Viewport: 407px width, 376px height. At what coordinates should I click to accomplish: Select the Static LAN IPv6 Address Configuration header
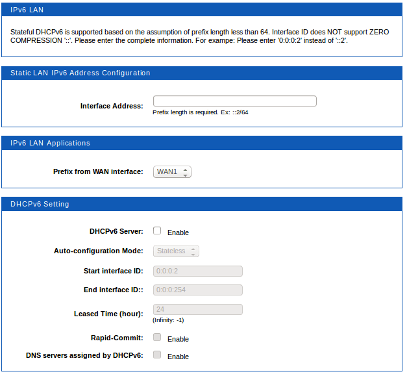80,73
